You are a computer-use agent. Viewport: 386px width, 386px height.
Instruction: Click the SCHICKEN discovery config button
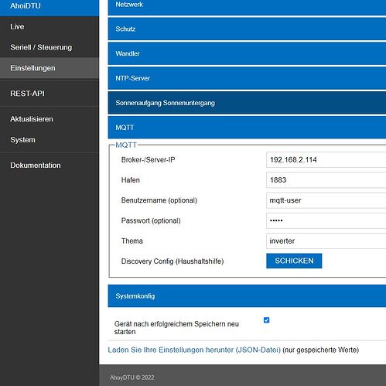294,261
